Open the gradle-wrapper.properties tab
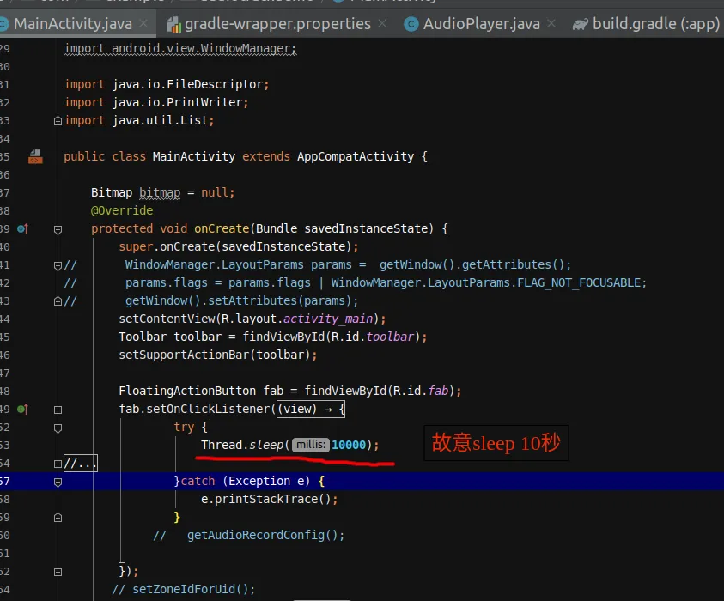This screenshot has height=601, width=724. tap(277, 23)
